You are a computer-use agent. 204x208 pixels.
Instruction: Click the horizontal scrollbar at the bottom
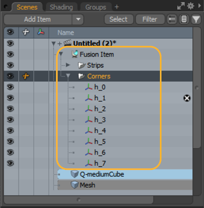coord(79,199)
